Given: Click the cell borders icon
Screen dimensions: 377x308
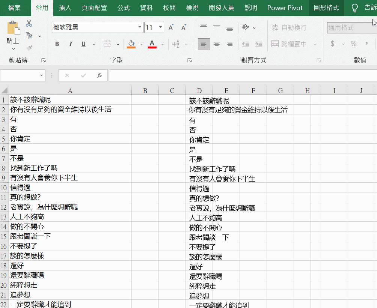Looking at the screenshot, I should pyautogui.click(x=107, y=44).
